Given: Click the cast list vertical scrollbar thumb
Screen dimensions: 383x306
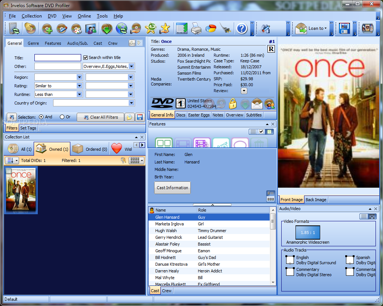Looking at the screenshot, I should click(273, 221).
